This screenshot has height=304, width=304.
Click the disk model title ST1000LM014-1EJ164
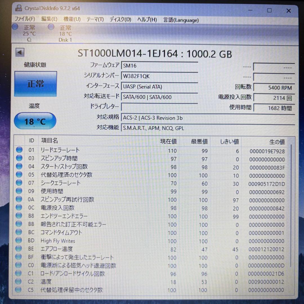coord(128,53)
